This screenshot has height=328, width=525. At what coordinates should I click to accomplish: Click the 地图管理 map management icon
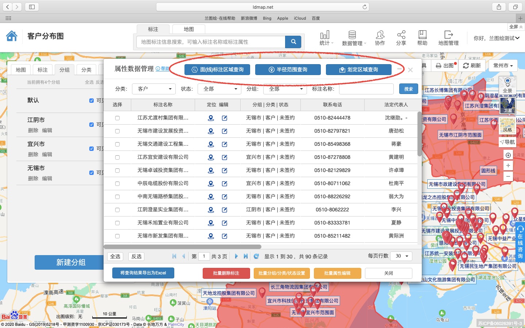(x=448, y=38)
